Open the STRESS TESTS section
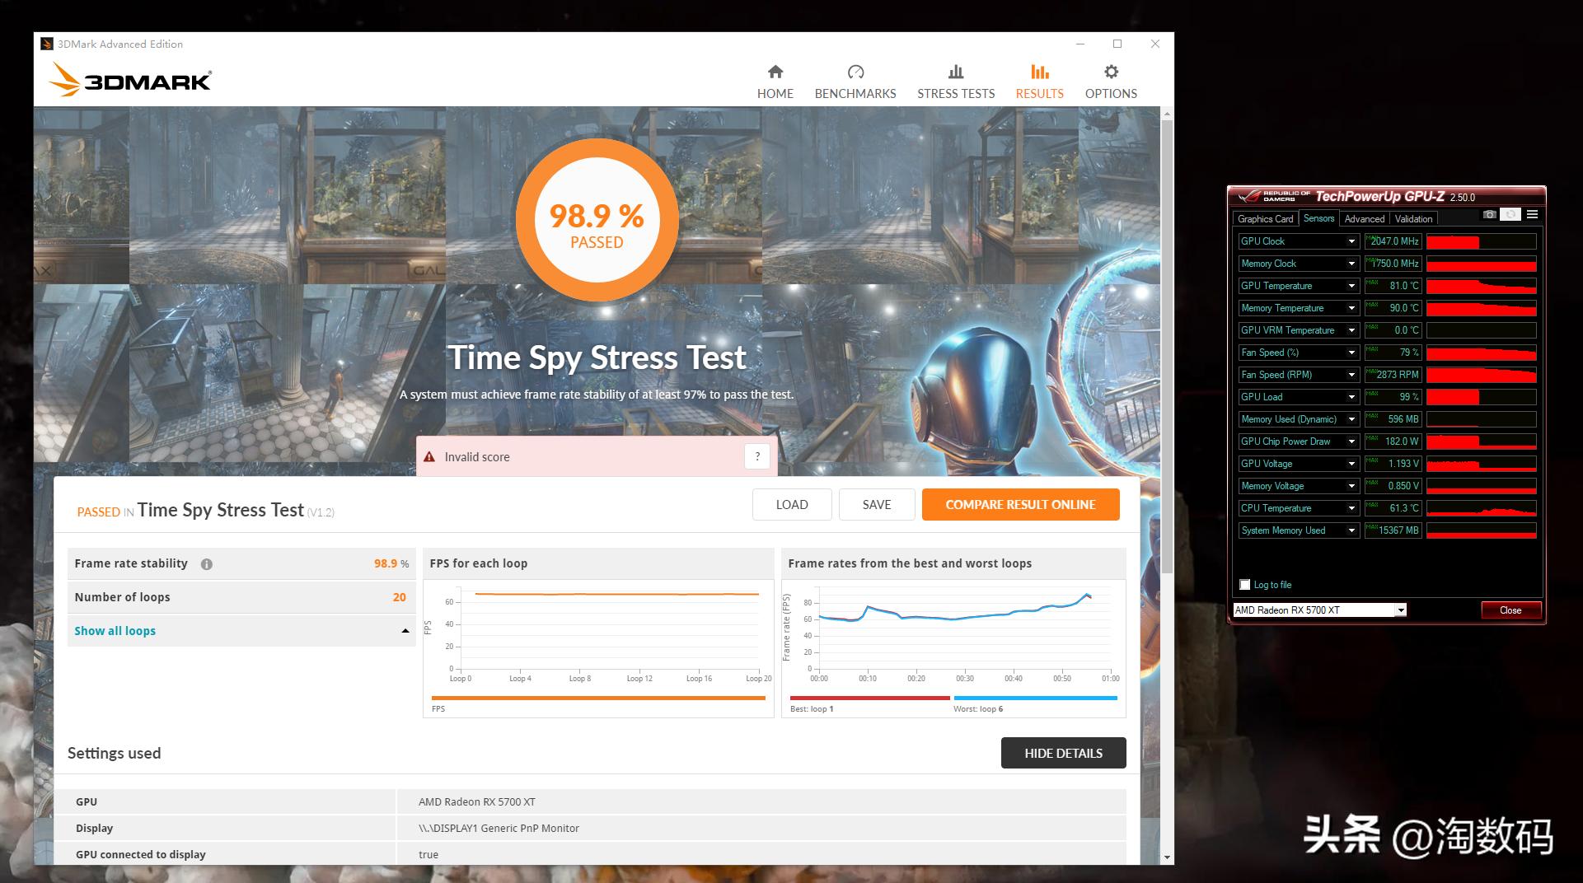This screenshot has width=1583, height=883. [x=956, y=82]
